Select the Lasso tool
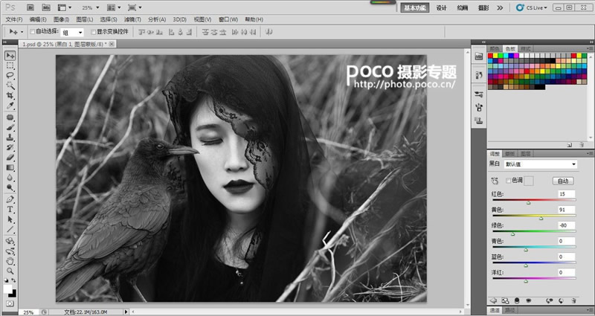Screen dimensions: 595x316 [x=10, y=76]
